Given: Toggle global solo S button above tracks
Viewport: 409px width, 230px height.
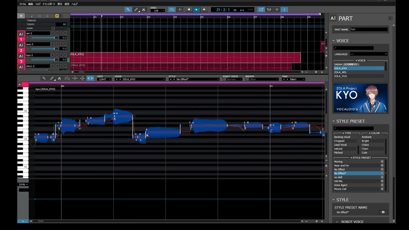Looking at the screenshot, I should pyautogui.click(x=61, y=16).
